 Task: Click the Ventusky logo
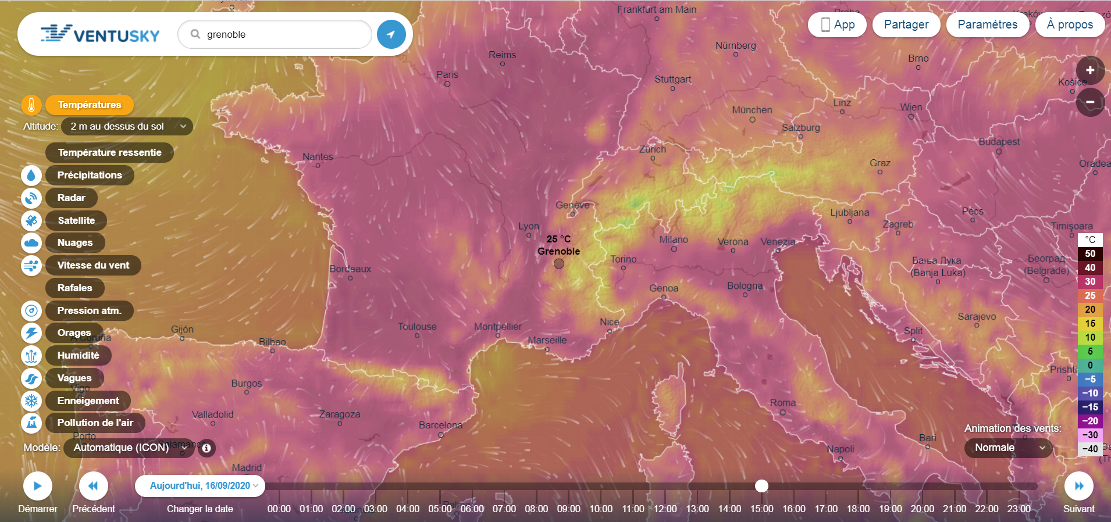(100, 34)
